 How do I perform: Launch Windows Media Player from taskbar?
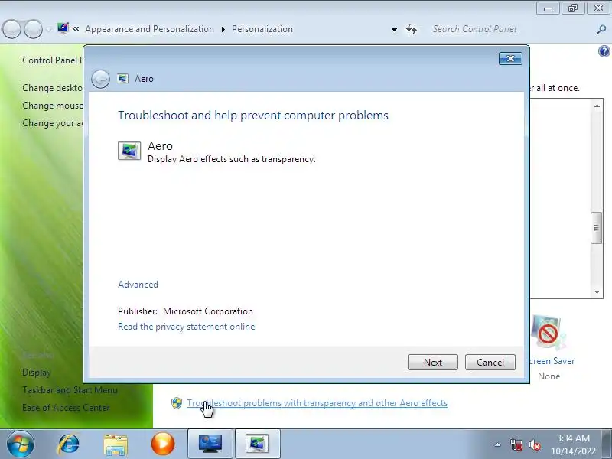(163, 444)
